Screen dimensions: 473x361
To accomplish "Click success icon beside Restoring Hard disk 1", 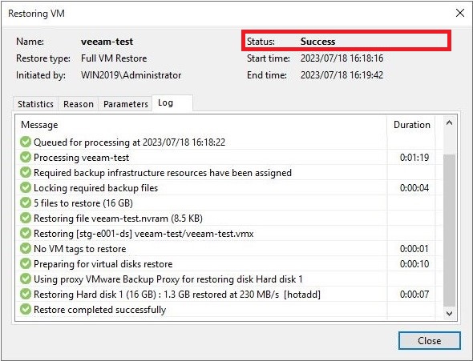I will (x=26, y=294).
